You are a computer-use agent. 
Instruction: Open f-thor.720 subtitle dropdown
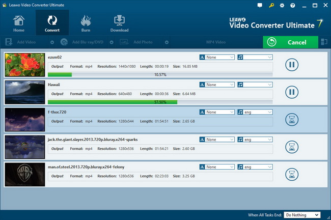point(217,112)
